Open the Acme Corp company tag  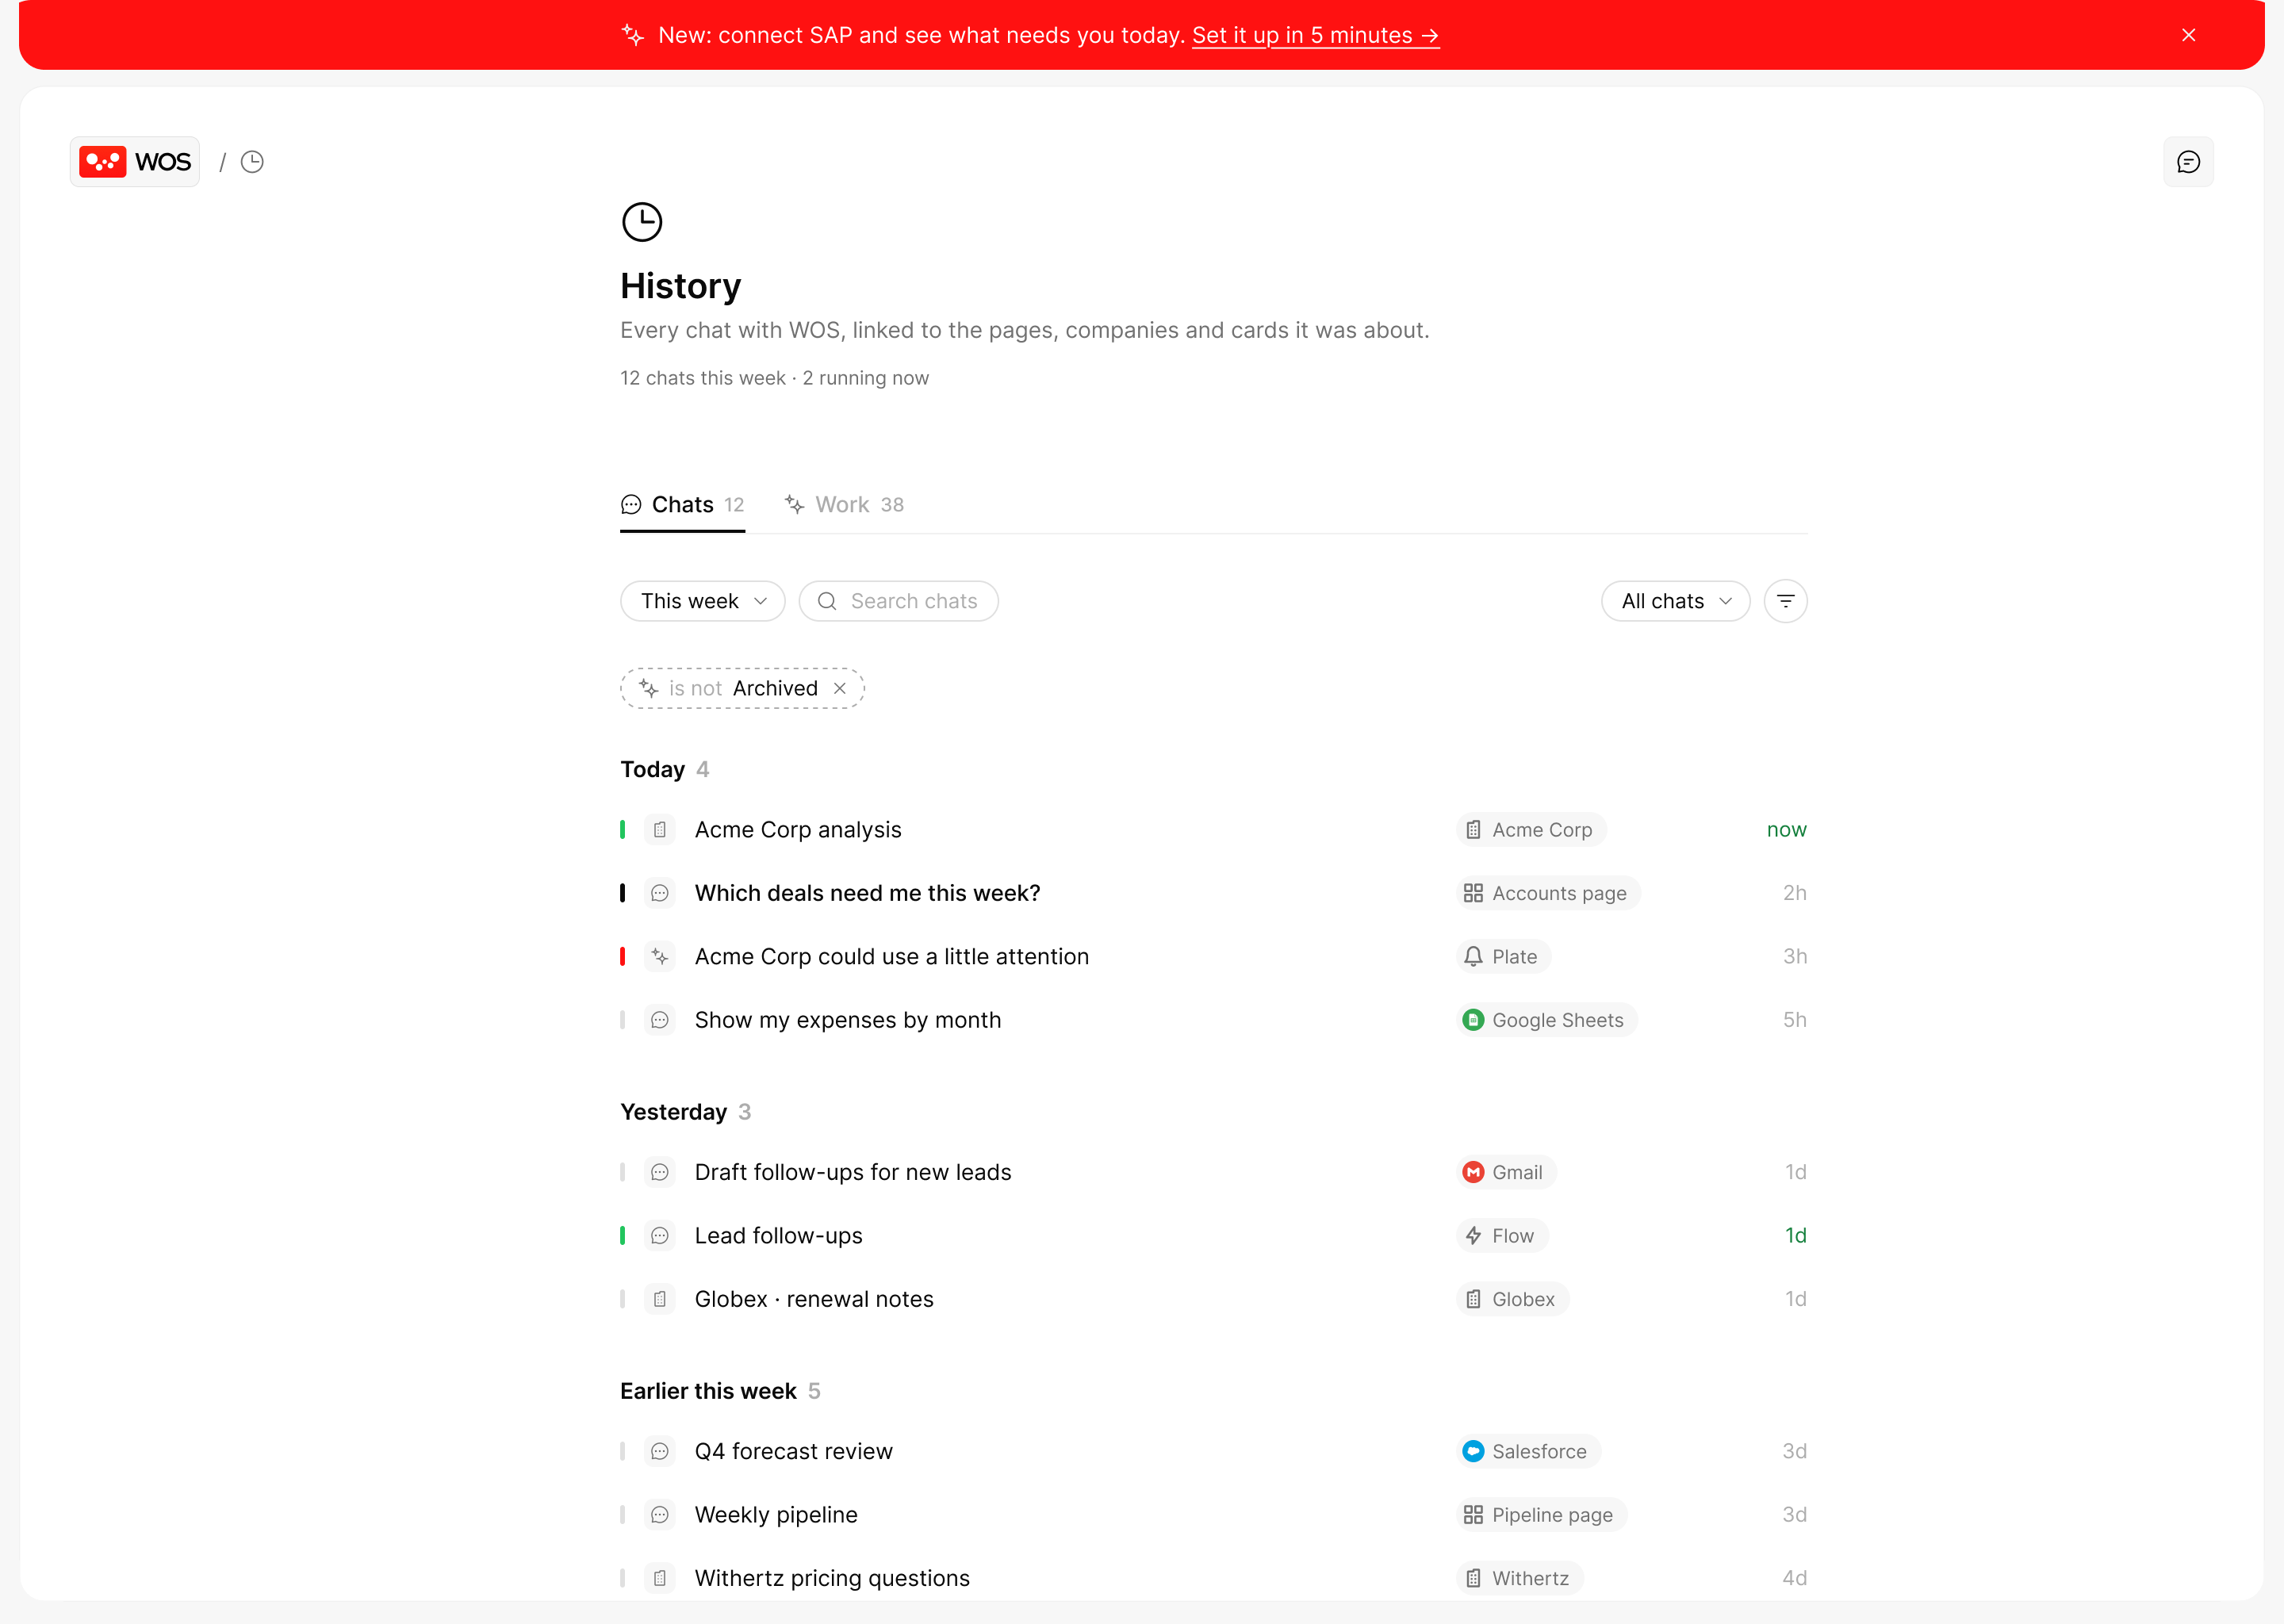(x=1531, y=830)
